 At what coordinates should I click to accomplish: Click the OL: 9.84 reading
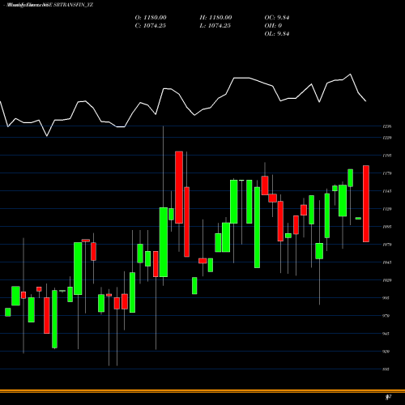[x=277, y=34]
